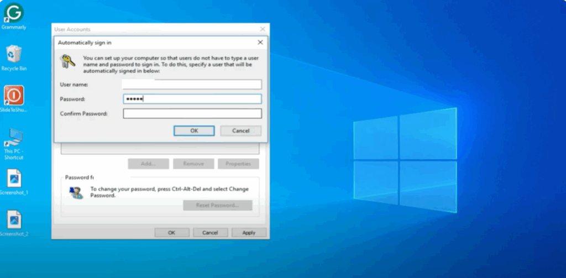Click Add... button in User Accounts
This screenshot has height=278, width=566.
pos(148,164)
